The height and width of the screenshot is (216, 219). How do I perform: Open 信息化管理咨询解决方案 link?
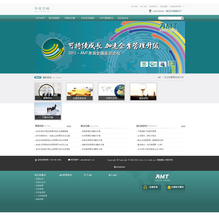pos(92,140)
